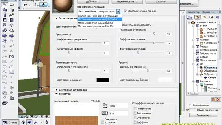
Task: Collapse the Каталоги tree node
Action: (193, 81)
